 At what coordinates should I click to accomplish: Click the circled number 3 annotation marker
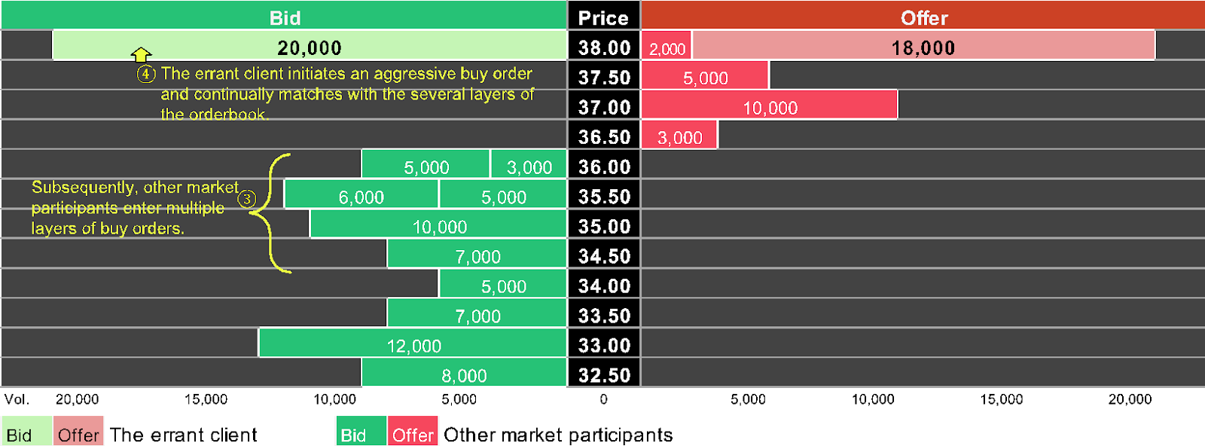pyautogui.click(x=247, y=199)
